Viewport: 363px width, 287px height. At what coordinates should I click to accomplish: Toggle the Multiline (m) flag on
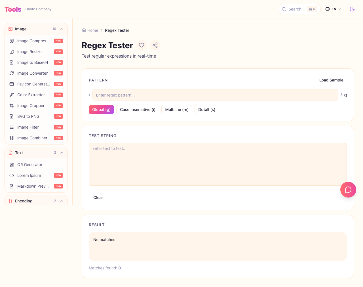pos(177,110)
